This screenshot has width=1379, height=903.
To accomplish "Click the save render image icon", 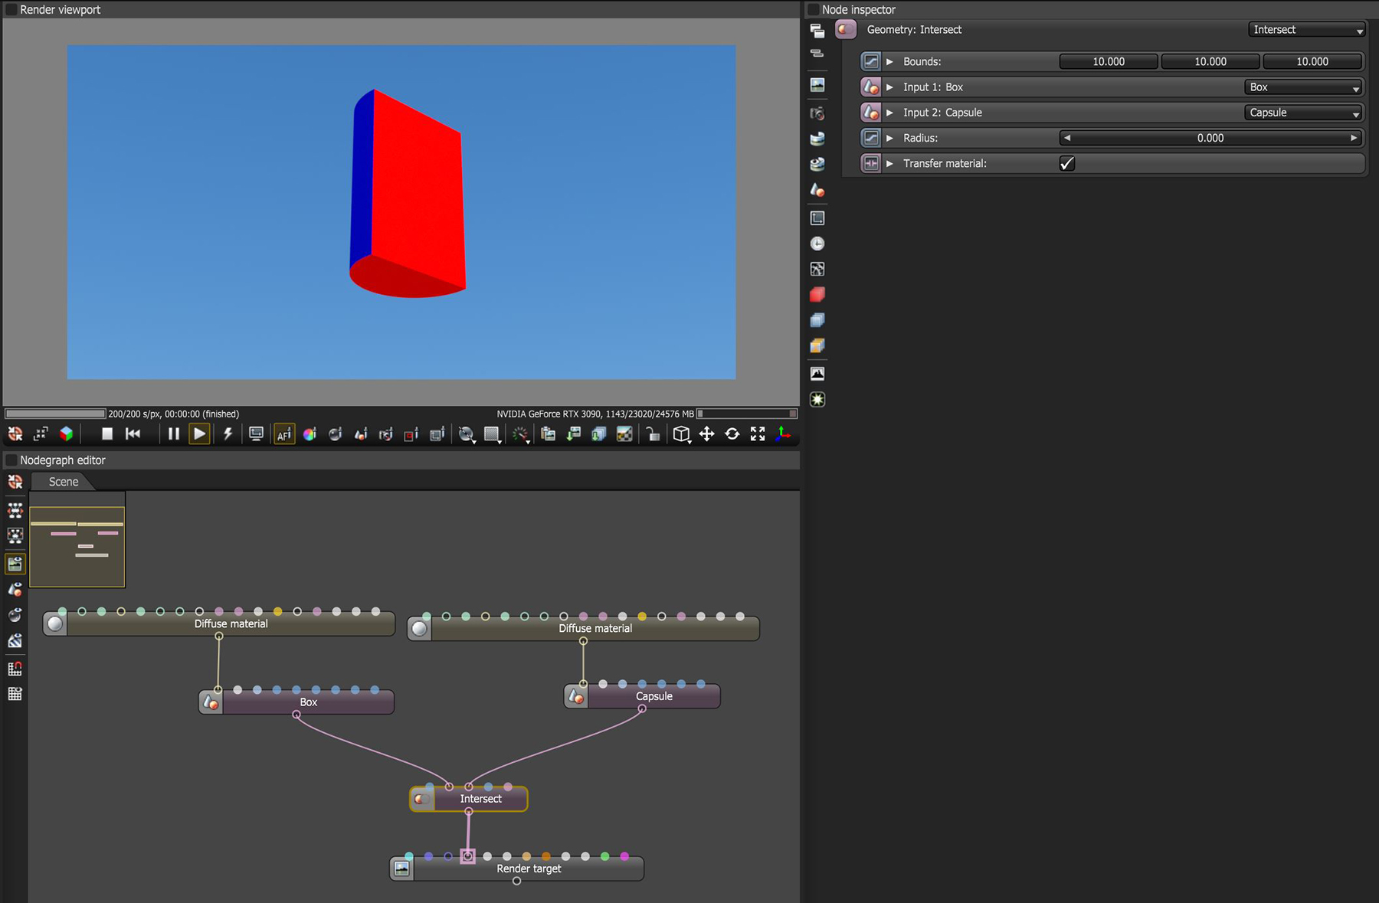I will coord(574,434).
